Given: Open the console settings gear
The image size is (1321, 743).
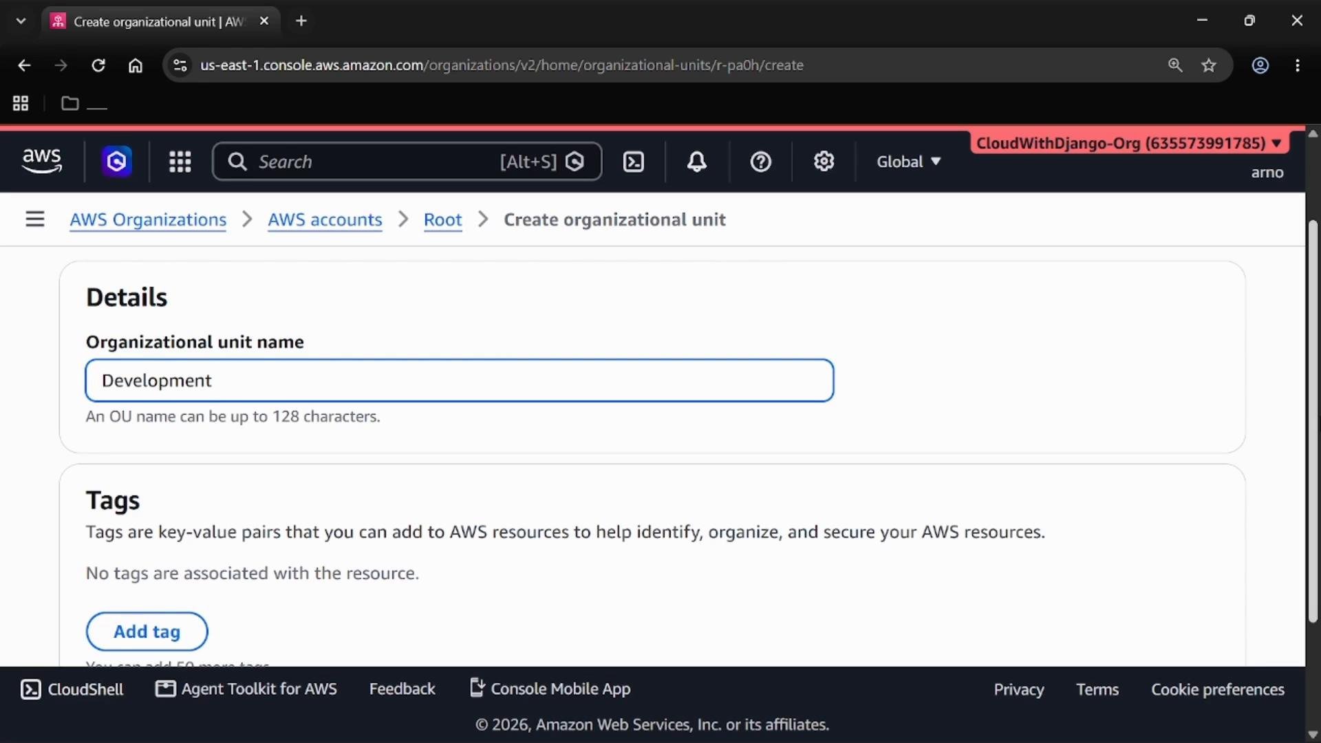Looking at the screenshot, I should point(824,162).
